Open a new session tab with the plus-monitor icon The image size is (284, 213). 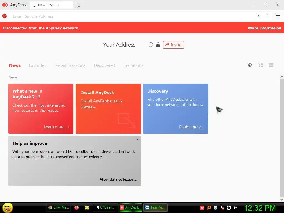pyautogui.click(x=78, y=5)
